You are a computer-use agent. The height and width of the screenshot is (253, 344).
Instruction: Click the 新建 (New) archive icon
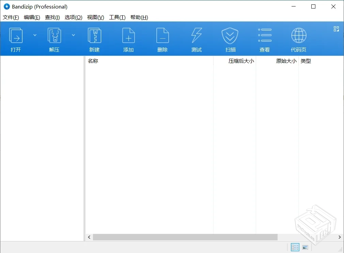94,36
